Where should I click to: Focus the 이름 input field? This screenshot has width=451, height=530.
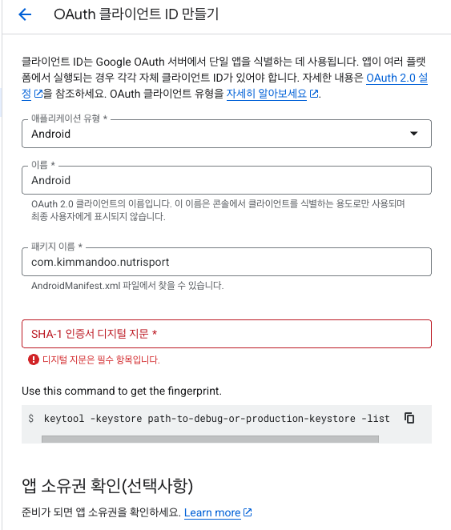[227, 180]
